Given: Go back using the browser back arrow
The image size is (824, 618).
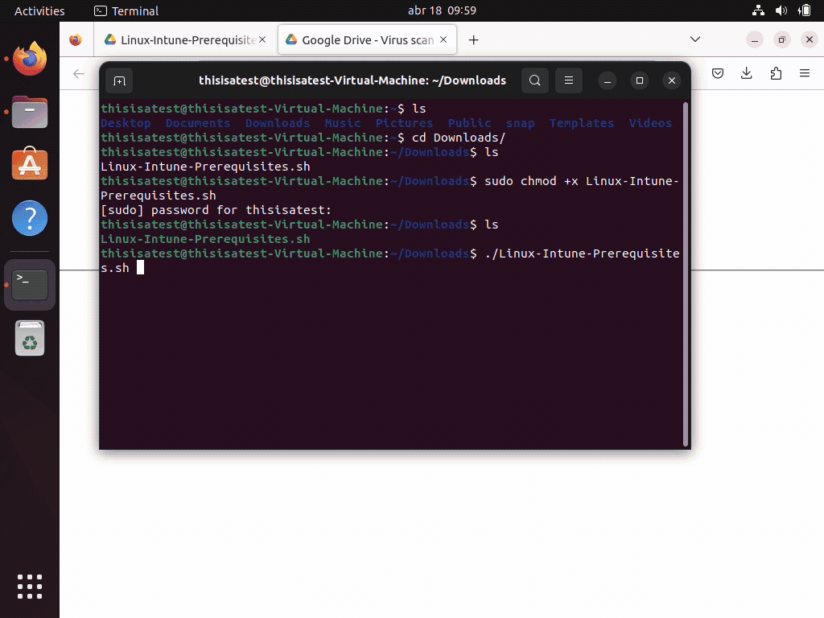Looking at the screenshot, I should [77, 72].
